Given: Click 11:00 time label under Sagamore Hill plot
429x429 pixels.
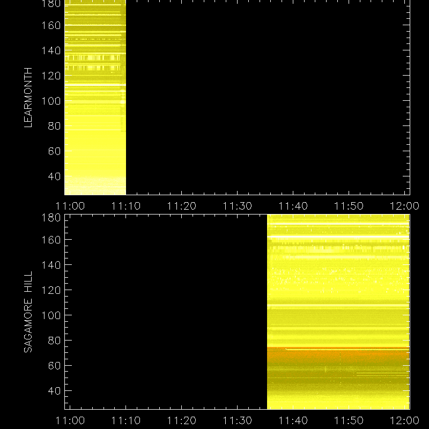Looking at the screenshot, I should pyautogui.click(x=70, y=420).
